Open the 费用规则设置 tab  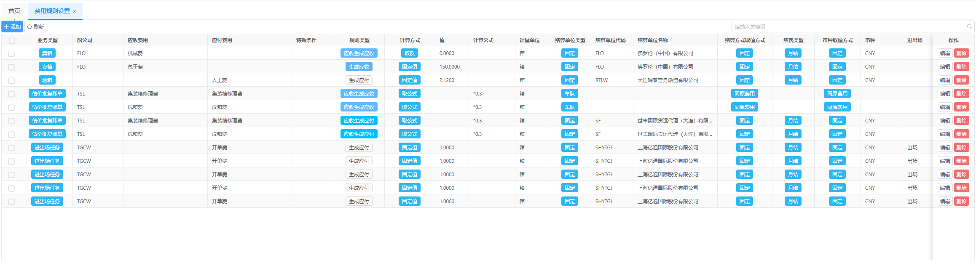(52, 11)
